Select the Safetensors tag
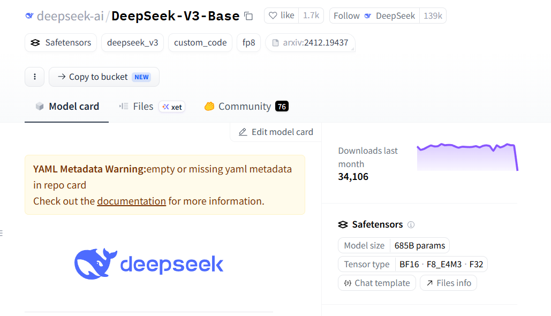Image resolution: width=551 pixels, height=316 pixels. 61,42
